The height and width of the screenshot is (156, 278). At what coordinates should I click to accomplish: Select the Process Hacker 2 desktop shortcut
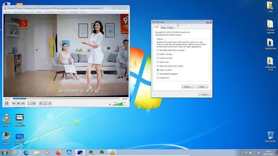(x=7, y=139)
